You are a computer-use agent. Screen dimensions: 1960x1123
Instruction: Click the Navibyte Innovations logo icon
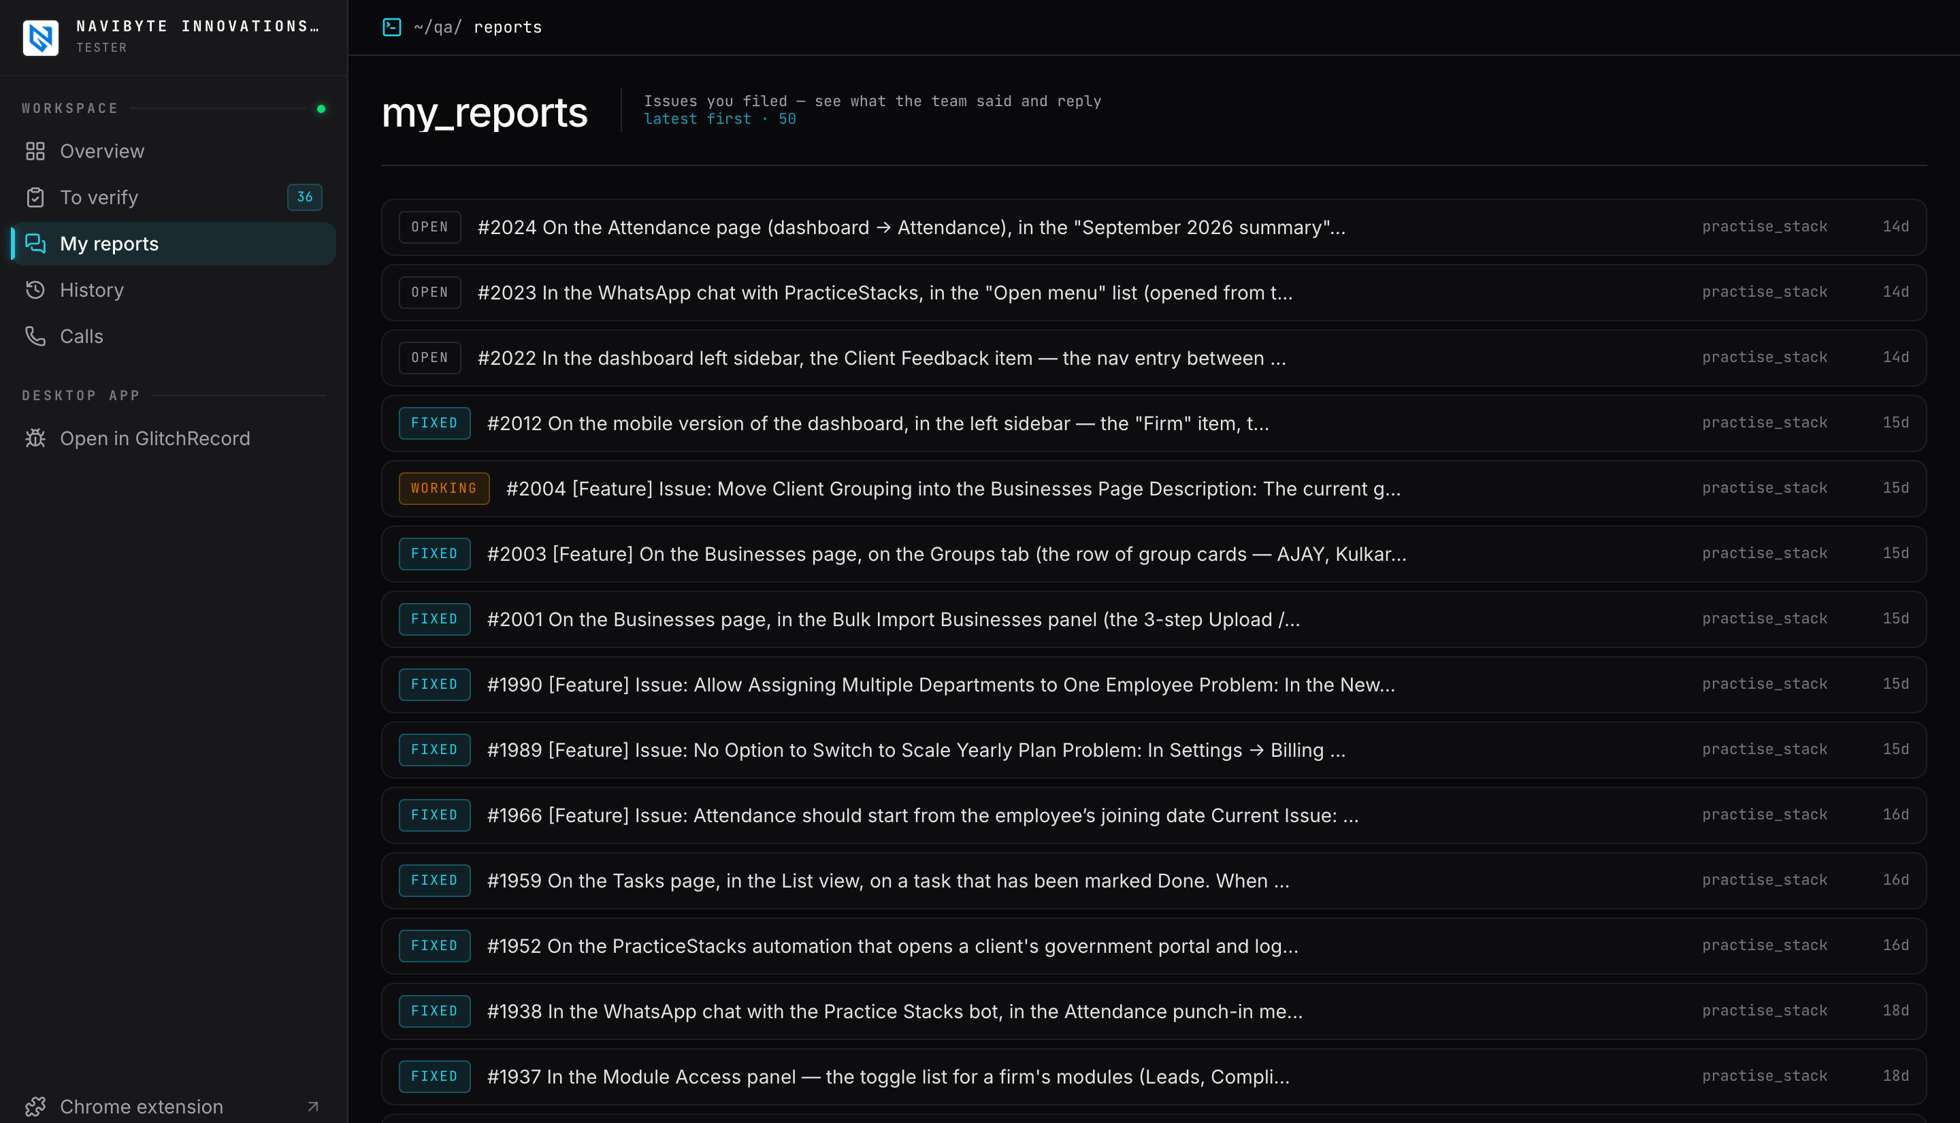40,37
